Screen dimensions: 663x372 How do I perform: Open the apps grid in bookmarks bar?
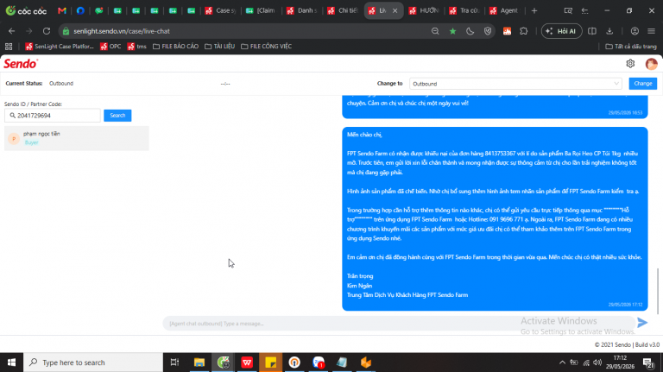click(x=9, y=47)
